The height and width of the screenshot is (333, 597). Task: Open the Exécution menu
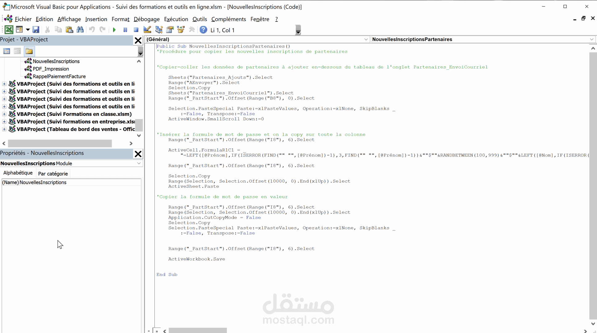[x=176, y=19]
